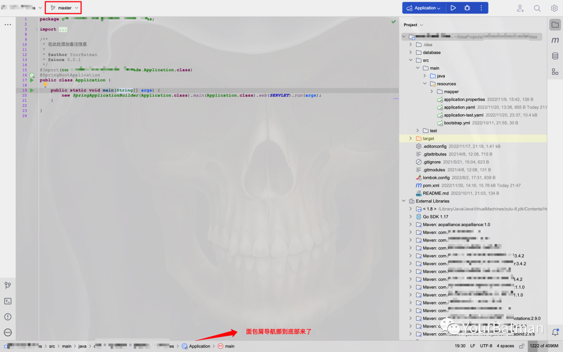Open the Terminal tool window

[8, 301]
